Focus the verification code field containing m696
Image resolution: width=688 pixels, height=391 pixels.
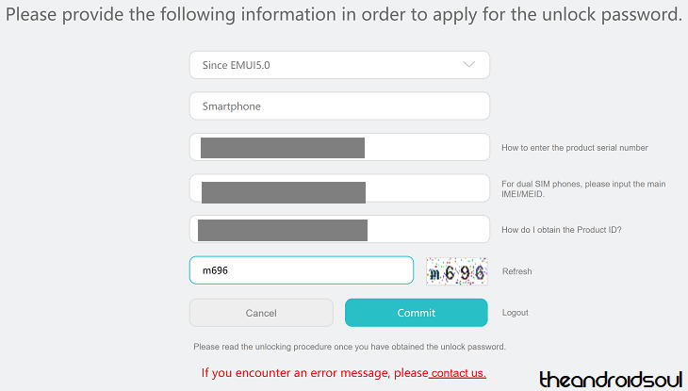click(302, 270)
